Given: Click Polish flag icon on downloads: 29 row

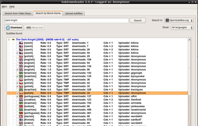Looking at the screenshot, I should coord(21,56).
